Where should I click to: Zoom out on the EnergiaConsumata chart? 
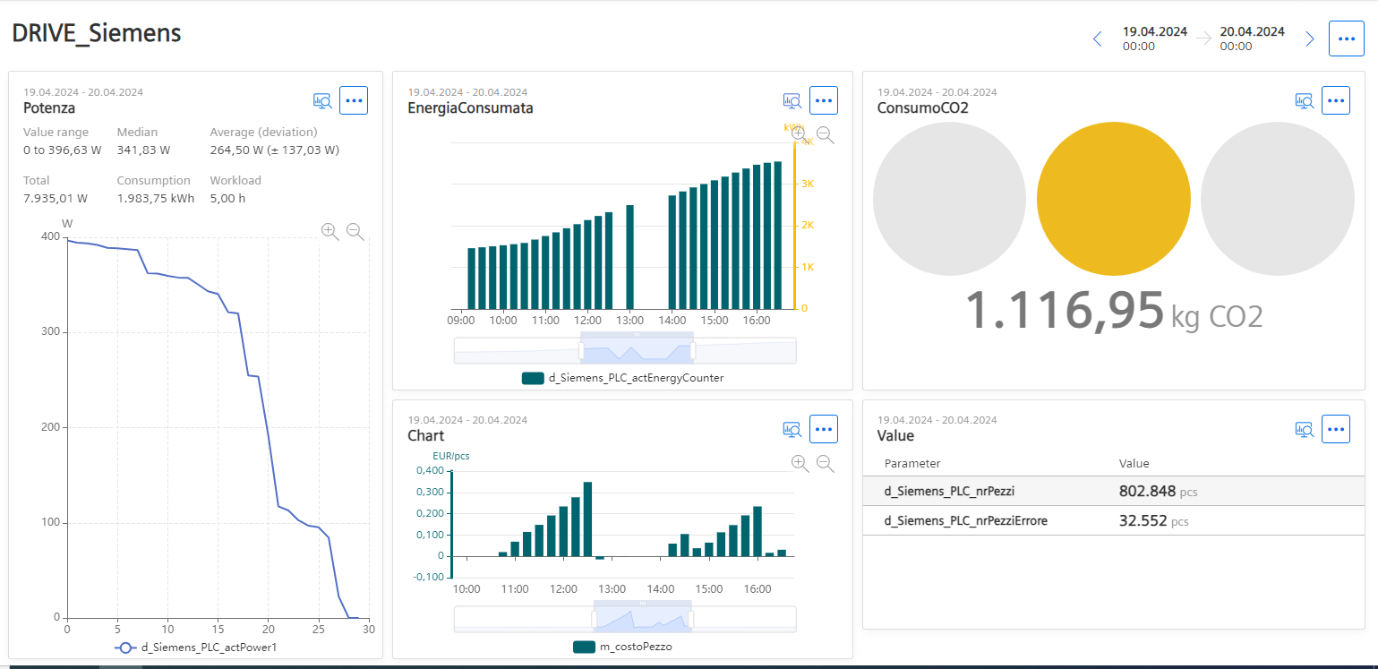tap(825, 135)
